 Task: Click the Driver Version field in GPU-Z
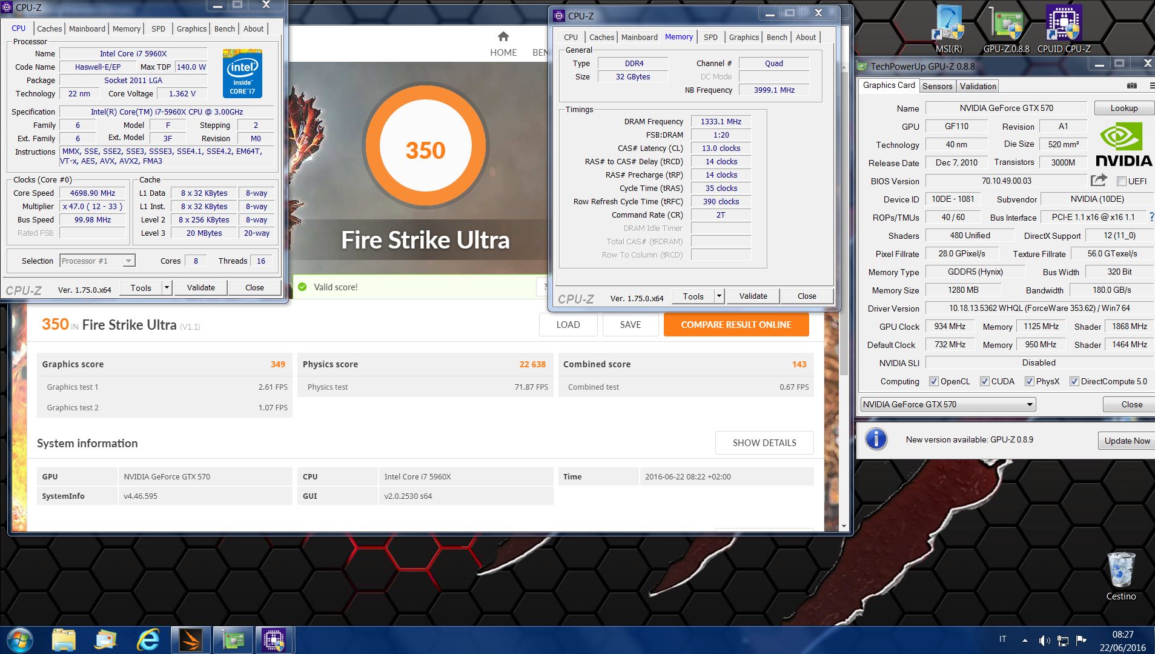(1039, 308)
